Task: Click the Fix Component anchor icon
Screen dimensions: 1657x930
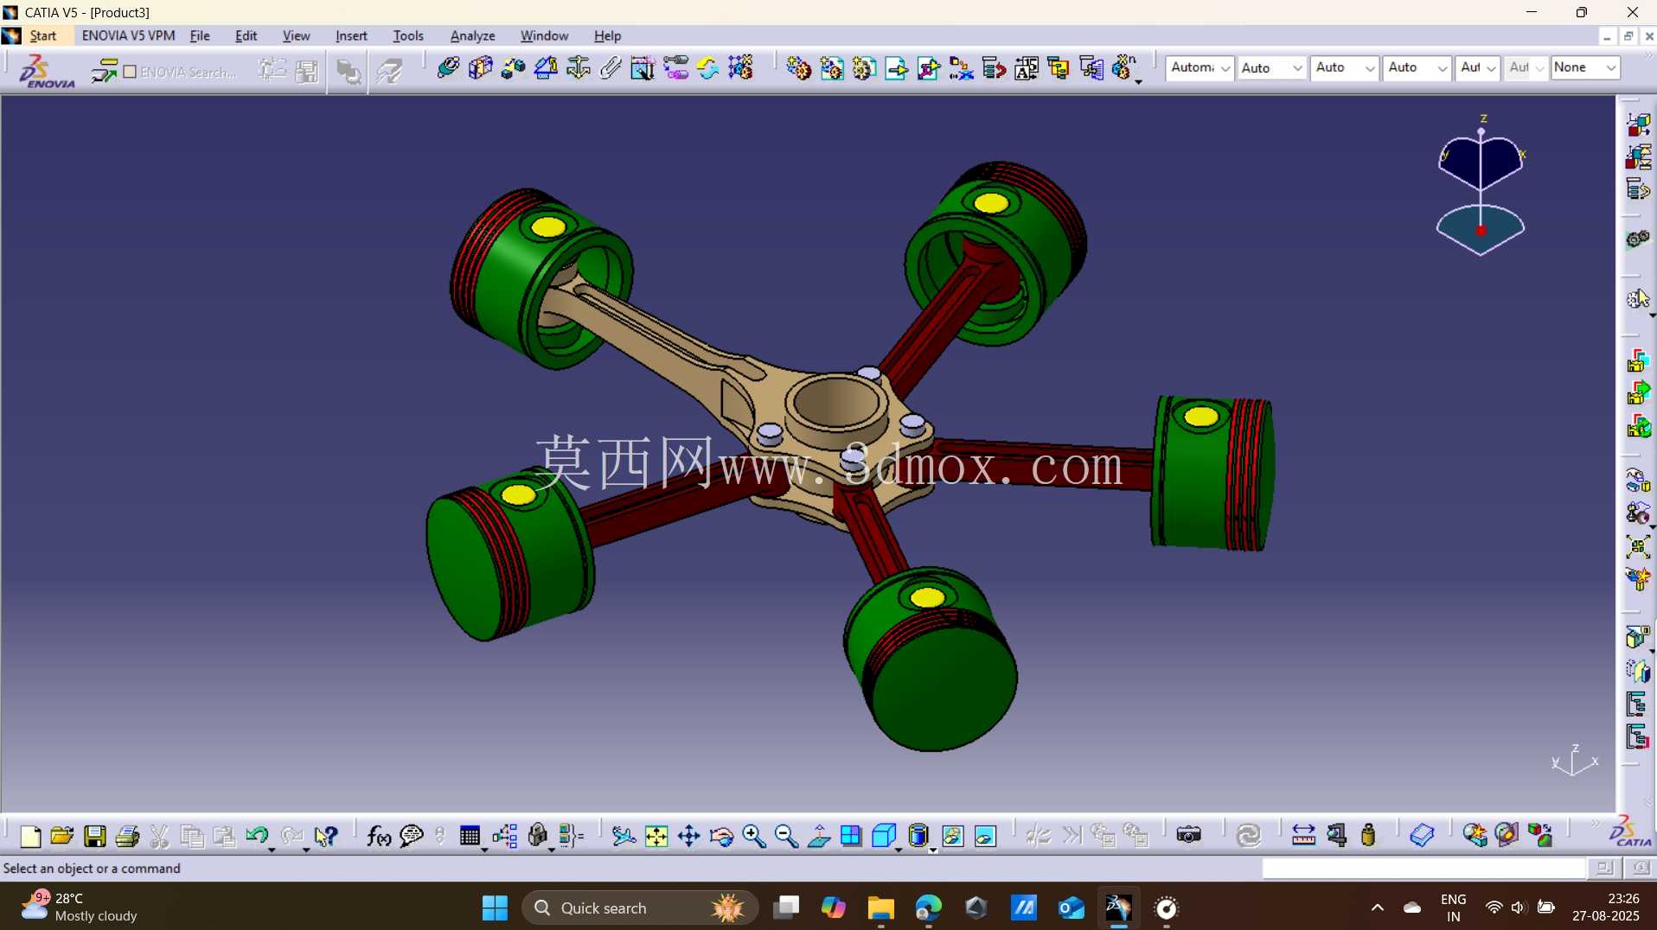Action: pyautogui.click(x=578, y=67)
